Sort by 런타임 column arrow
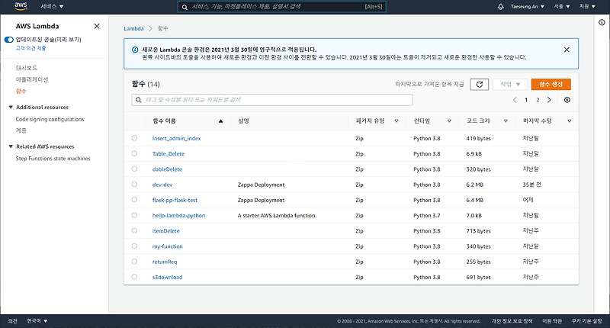The image size is (610, 328). point(449,121)
